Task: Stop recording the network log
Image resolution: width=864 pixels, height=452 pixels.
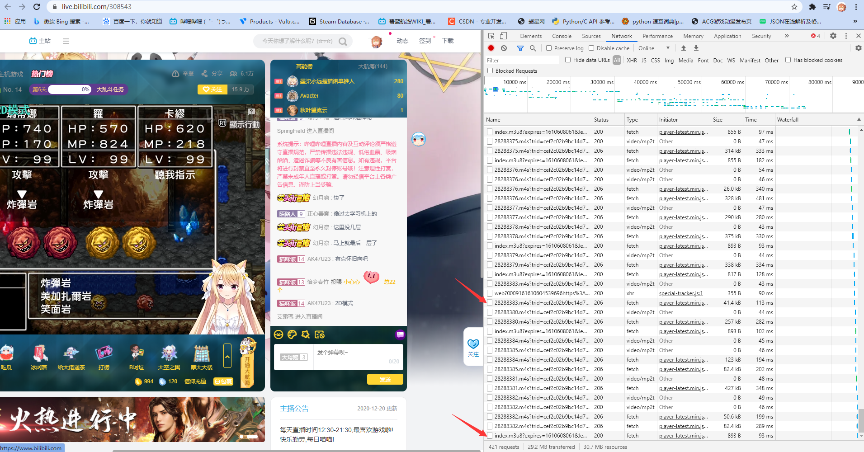Action: pyautogui.click(x=491, y=48)
